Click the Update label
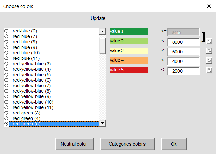The height and width of the screenshot is (154, 216). (98, 18)
